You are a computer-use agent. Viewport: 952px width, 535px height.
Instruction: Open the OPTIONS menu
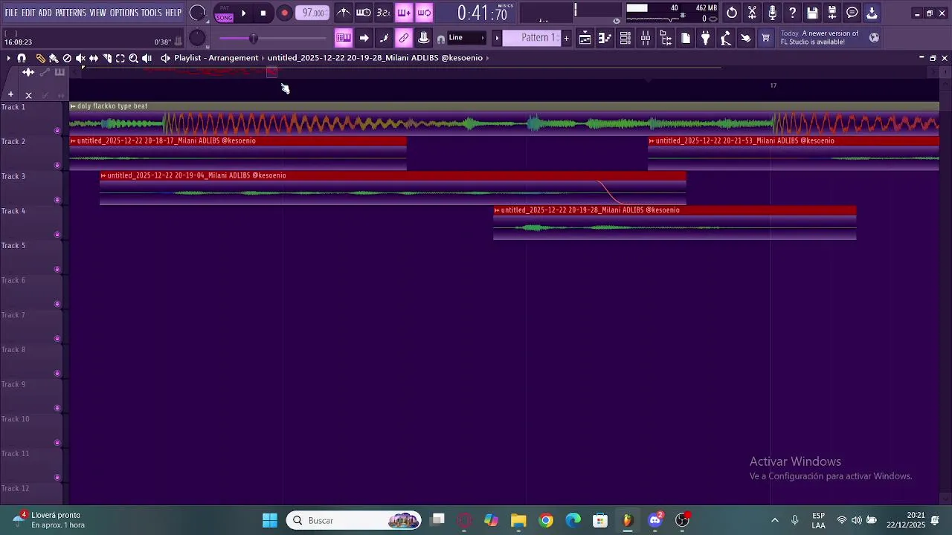click(x=124, y=13)
